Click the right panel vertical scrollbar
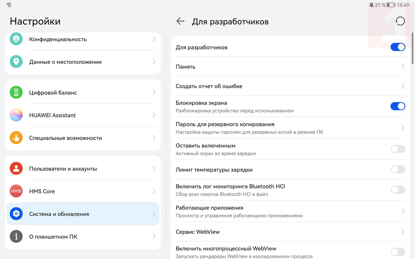The image size is (415, 259). point(413,48)
